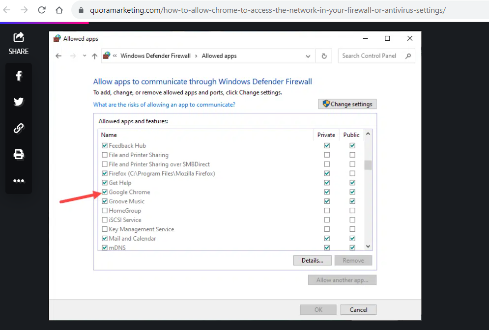This screenshot has height=330, width=489.
Task: Click the SHARE icon in sidebar
Action: pyautogui.click(x=19, y=37)
